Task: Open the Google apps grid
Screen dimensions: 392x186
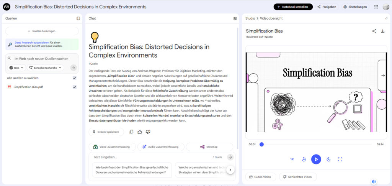Action: pyautogui.click(x=376, y=7)
